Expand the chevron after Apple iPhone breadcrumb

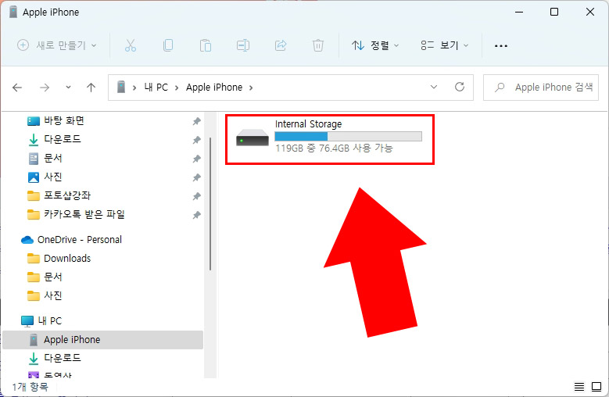(251, 88)
